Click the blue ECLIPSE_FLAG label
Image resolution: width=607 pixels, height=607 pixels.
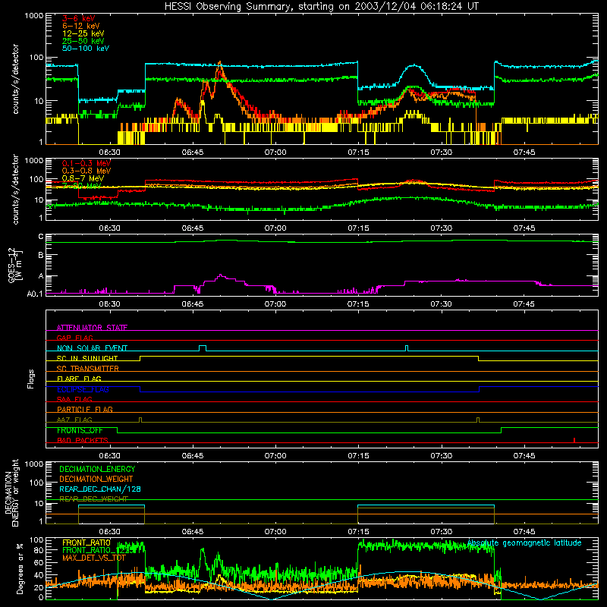[83, 389]
